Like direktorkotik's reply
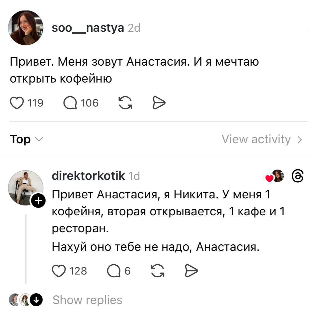317x314 pixels. tap(59, 271)
